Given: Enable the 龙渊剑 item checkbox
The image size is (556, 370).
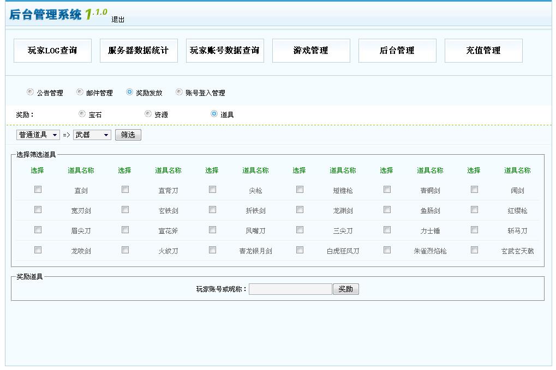Looking at the screenshot, I should (x=300, y=210).
